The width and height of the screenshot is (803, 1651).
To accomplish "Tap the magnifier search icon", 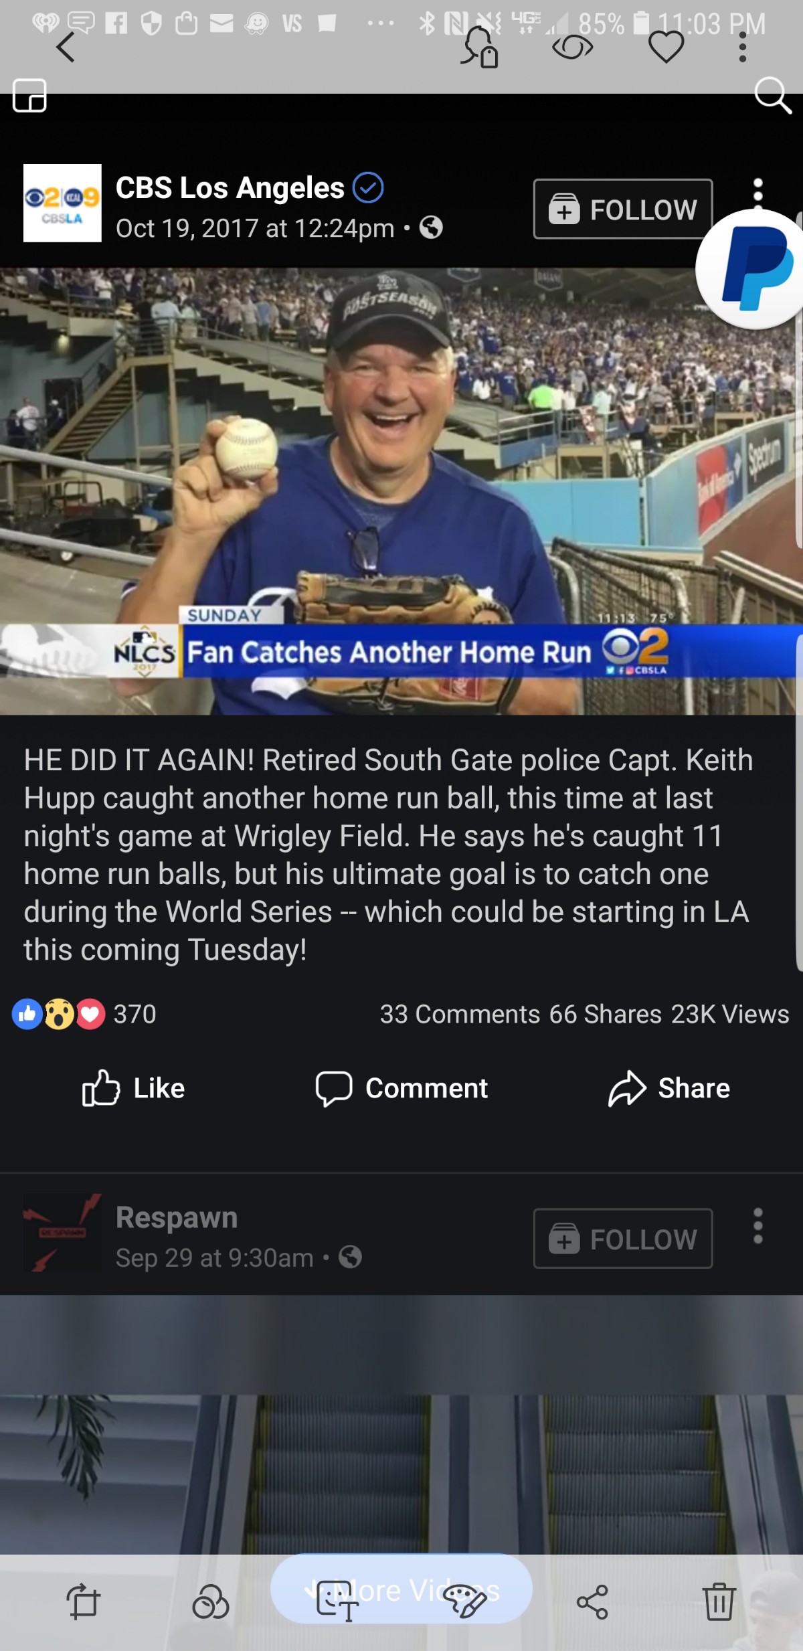I will [x=773, y=96].
